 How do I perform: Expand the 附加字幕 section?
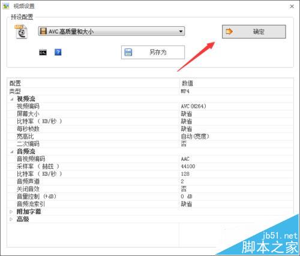11,212
